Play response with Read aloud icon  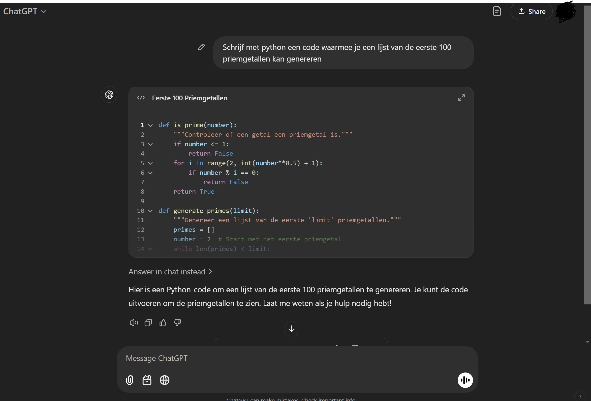pyautogui.click(x=134, y=323)
